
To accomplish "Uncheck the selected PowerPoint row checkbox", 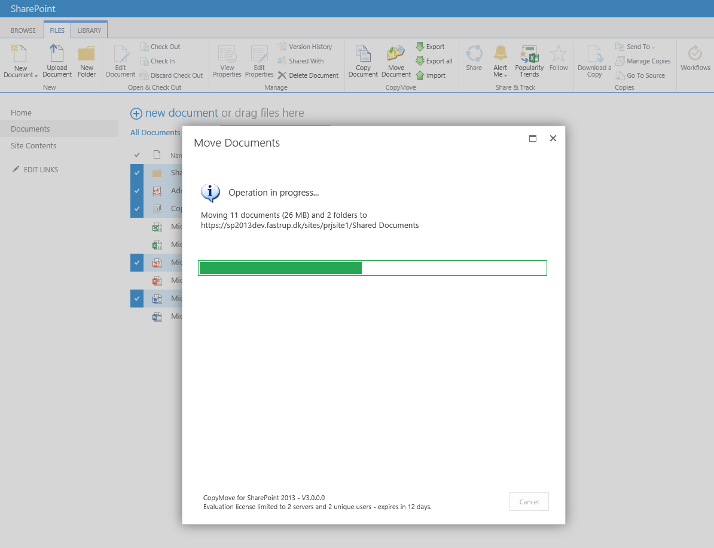I will click(136, 263).
